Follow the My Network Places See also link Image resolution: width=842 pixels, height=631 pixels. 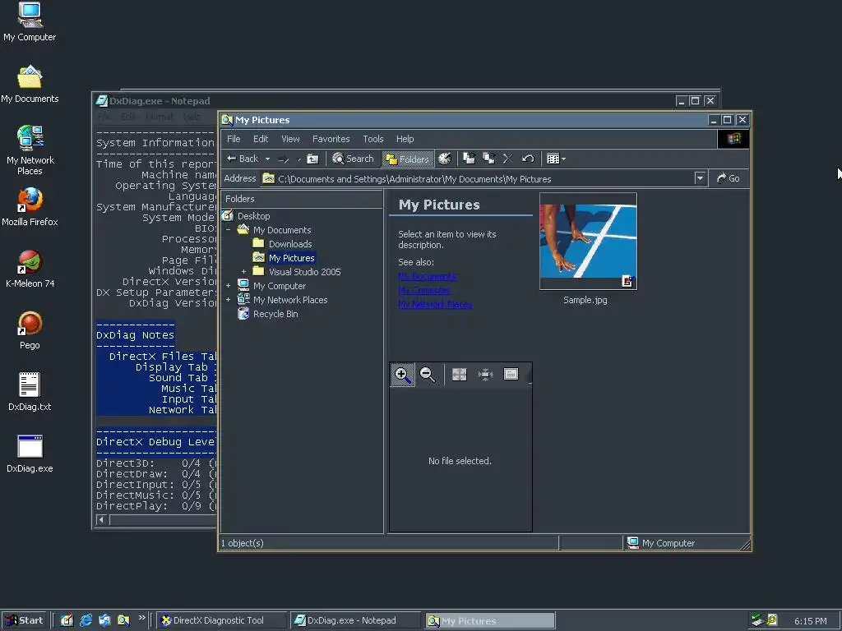click(435, 304)
